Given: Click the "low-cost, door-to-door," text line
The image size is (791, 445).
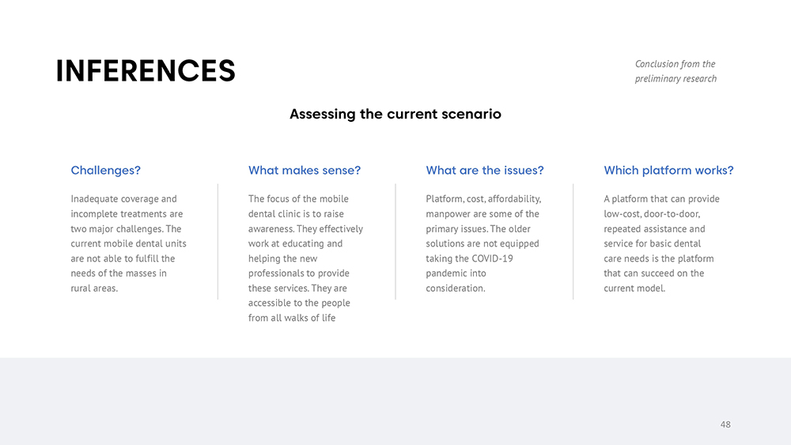Looking at the screenshot, I should [652, 214].
